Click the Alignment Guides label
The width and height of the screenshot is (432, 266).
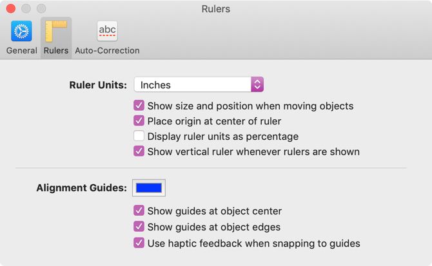click(x=81, y=188)
